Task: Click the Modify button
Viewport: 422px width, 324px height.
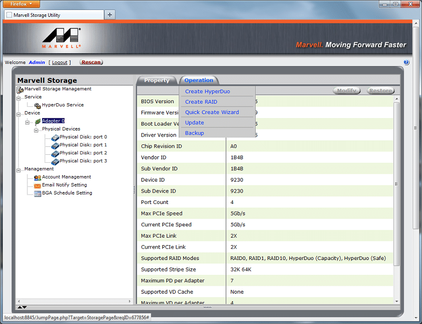Action: pos(347,91)
